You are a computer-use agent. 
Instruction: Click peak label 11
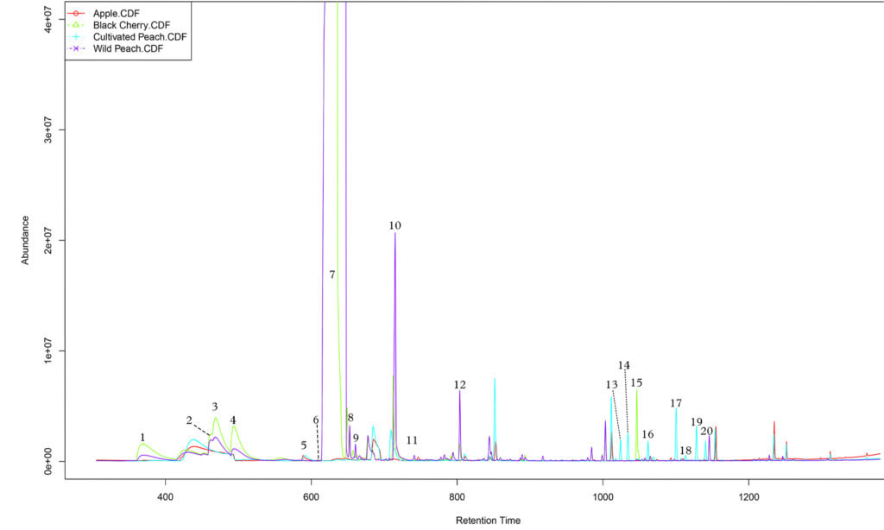tap(412, 440)
